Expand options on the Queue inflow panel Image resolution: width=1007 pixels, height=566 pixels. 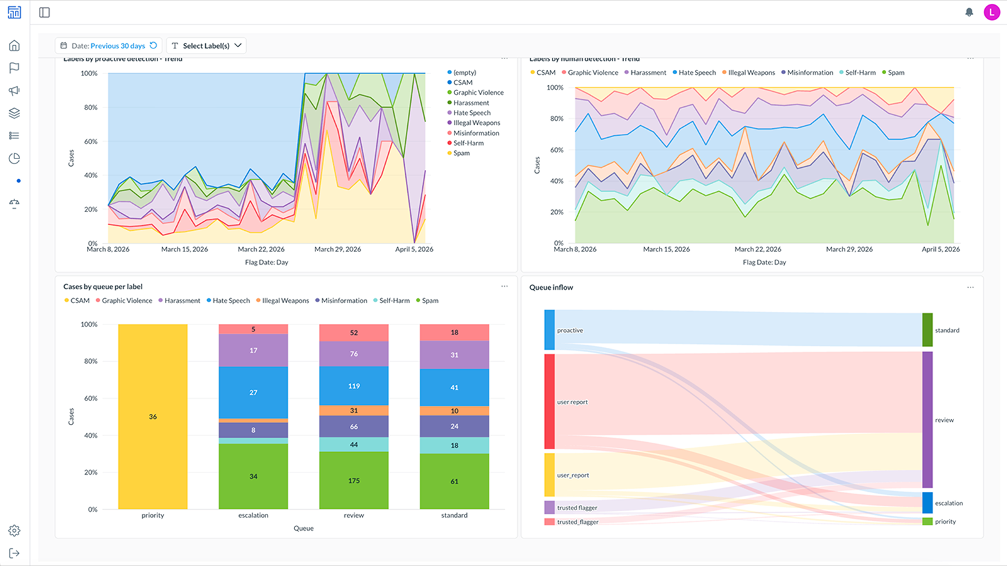pyautogui.click(x=970, y=286)
